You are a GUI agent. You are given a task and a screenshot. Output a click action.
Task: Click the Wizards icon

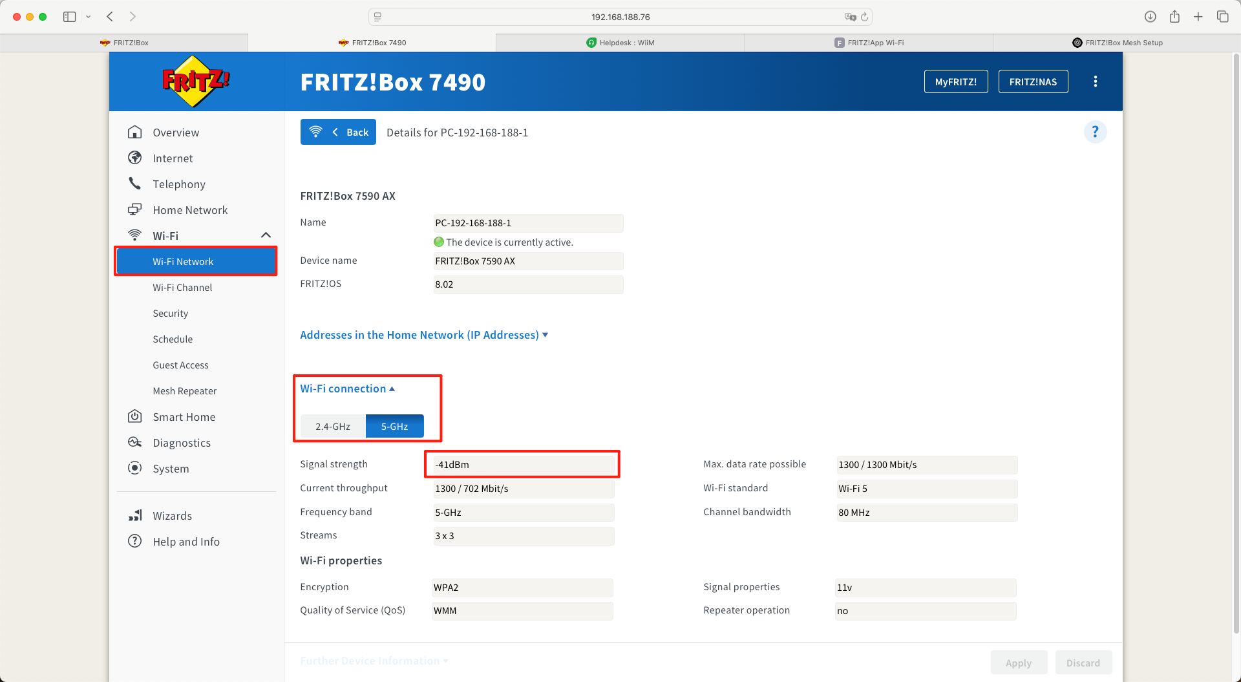pyautogui.click(x=134, y=515)
